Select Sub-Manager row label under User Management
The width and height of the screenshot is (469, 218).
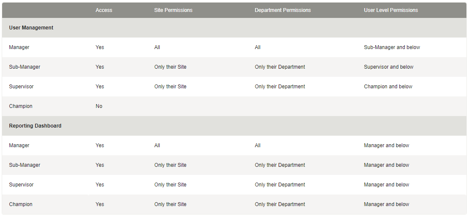[24, 67]
